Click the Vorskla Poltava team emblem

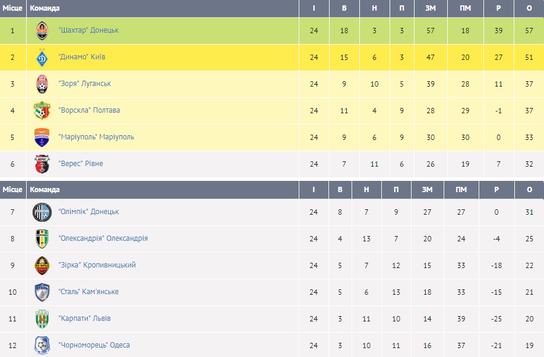pos(42,110)
